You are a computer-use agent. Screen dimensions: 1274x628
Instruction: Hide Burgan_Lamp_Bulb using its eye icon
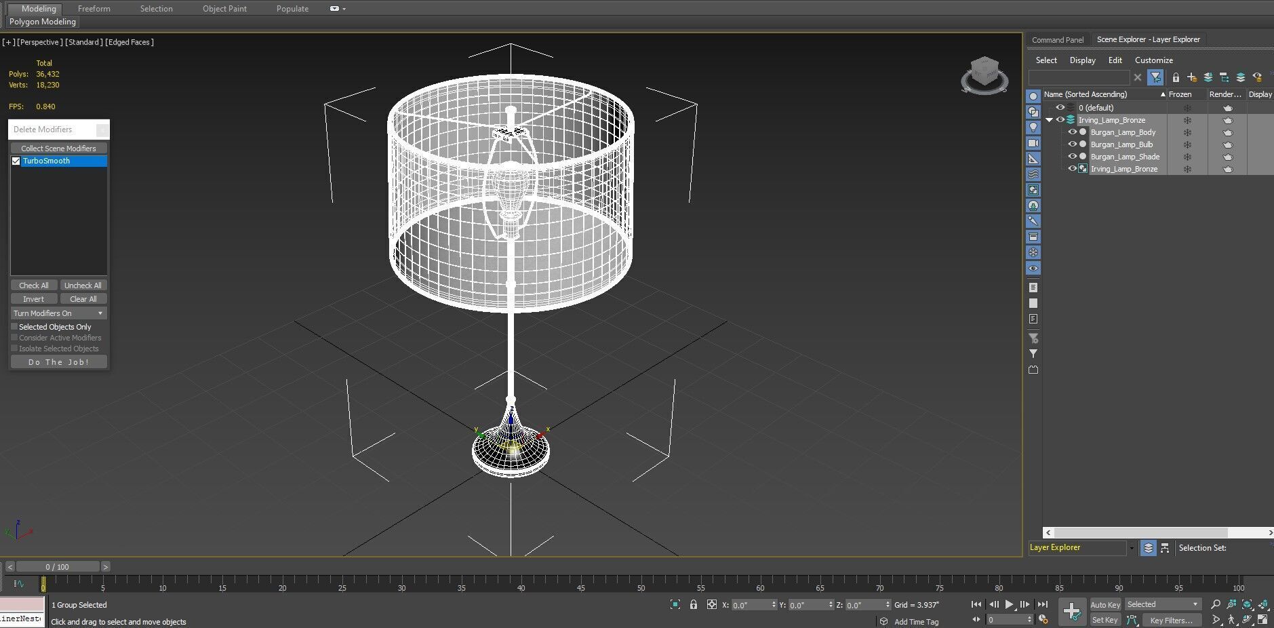coord(1072,144)
